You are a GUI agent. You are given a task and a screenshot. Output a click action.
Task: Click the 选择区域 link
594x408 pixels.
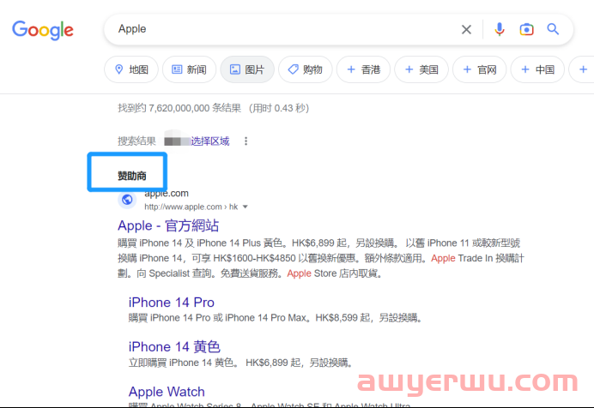click(x=209, y=141)
